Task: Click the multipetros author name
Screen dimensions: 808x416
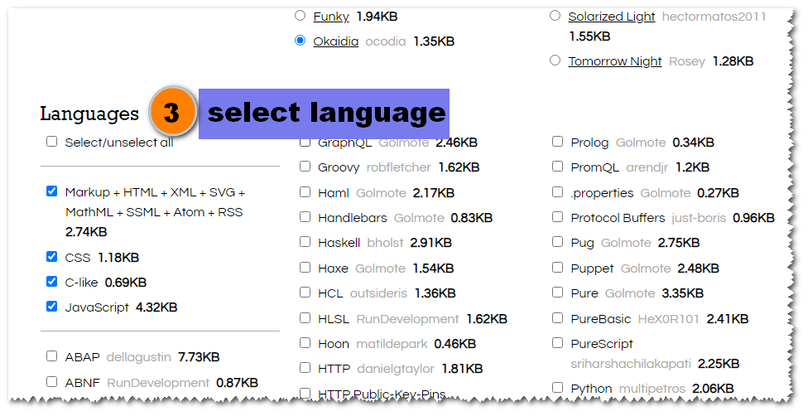Action: pos(652,389)
